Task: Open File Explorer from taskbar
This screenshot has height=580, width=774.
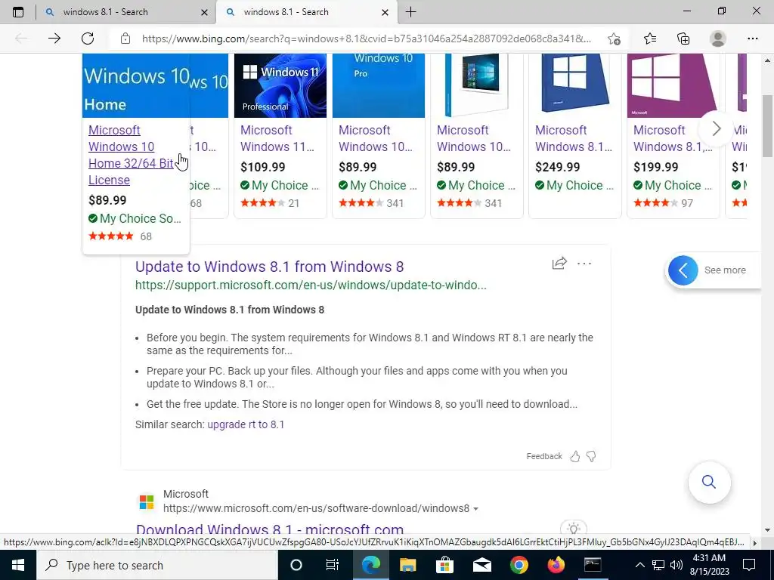Action: click(407, 565)
